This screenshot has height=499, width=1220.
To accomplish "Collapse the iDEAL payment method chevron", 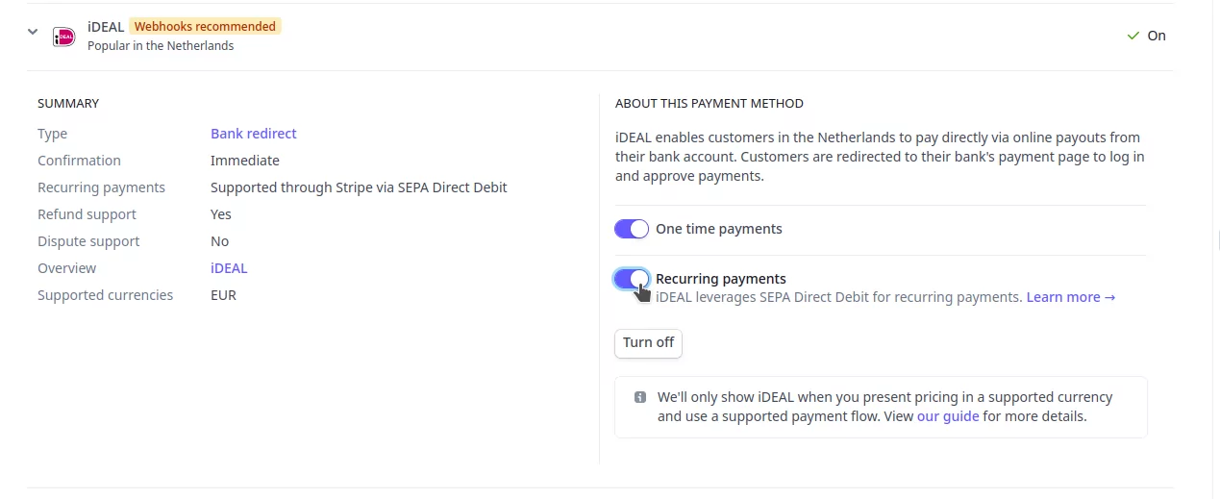I will (x=33, y=32).
